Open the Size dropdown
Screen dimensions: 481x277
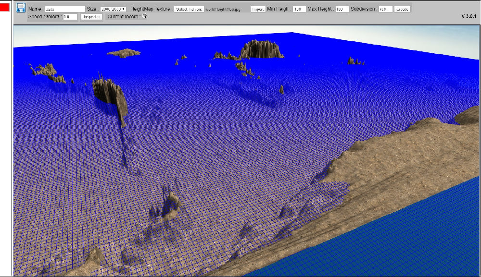pos(113,9)
